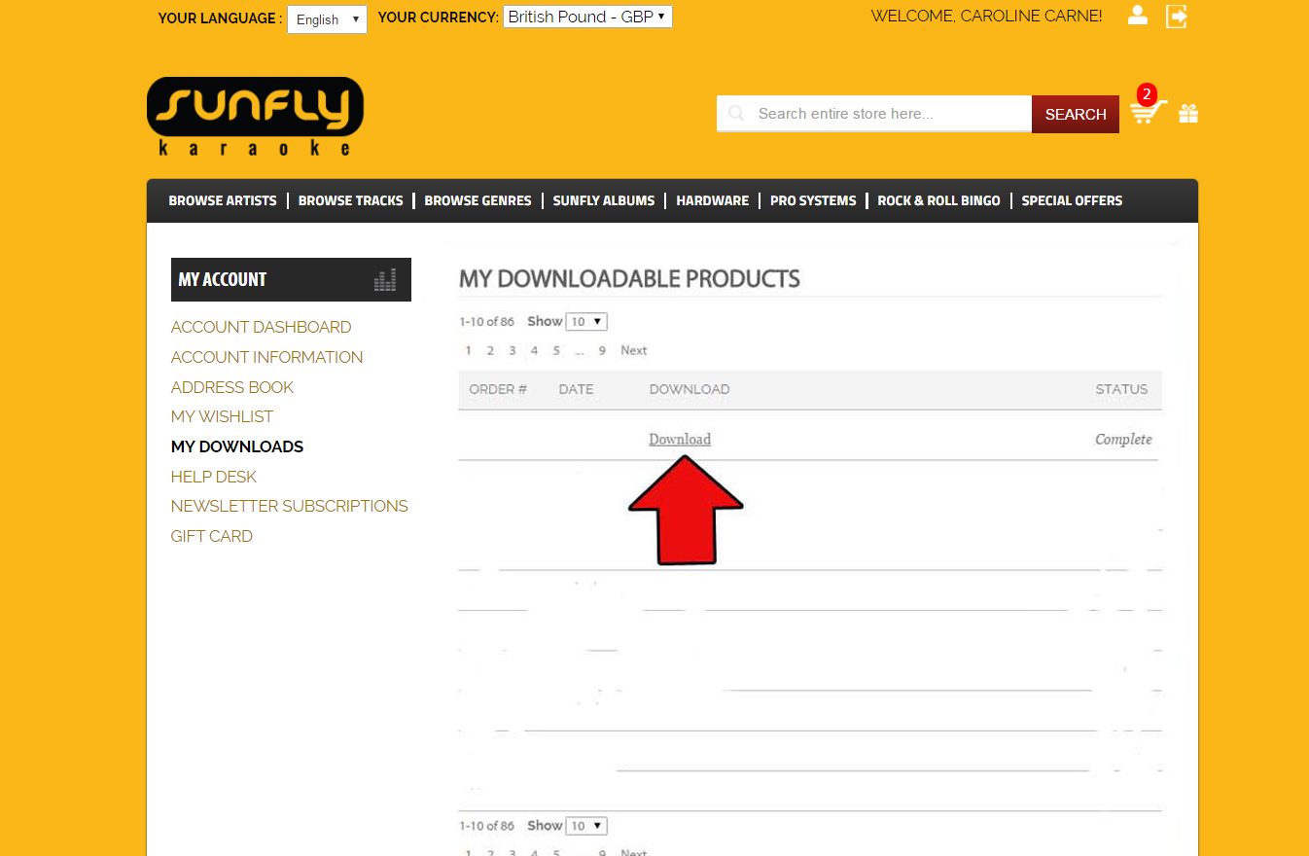Go to page 4 in top pager
1309x856 pixels.
point(534,350)
